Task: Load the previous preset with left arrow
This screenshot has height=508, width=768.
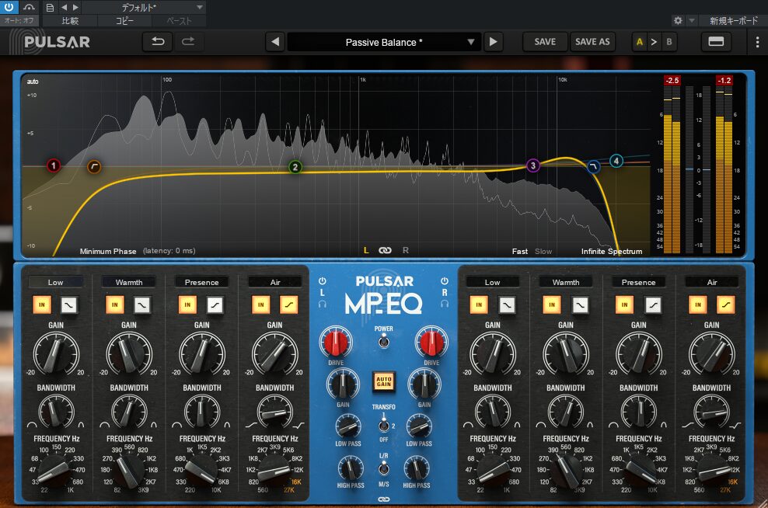Action: (x=274, y=42)
